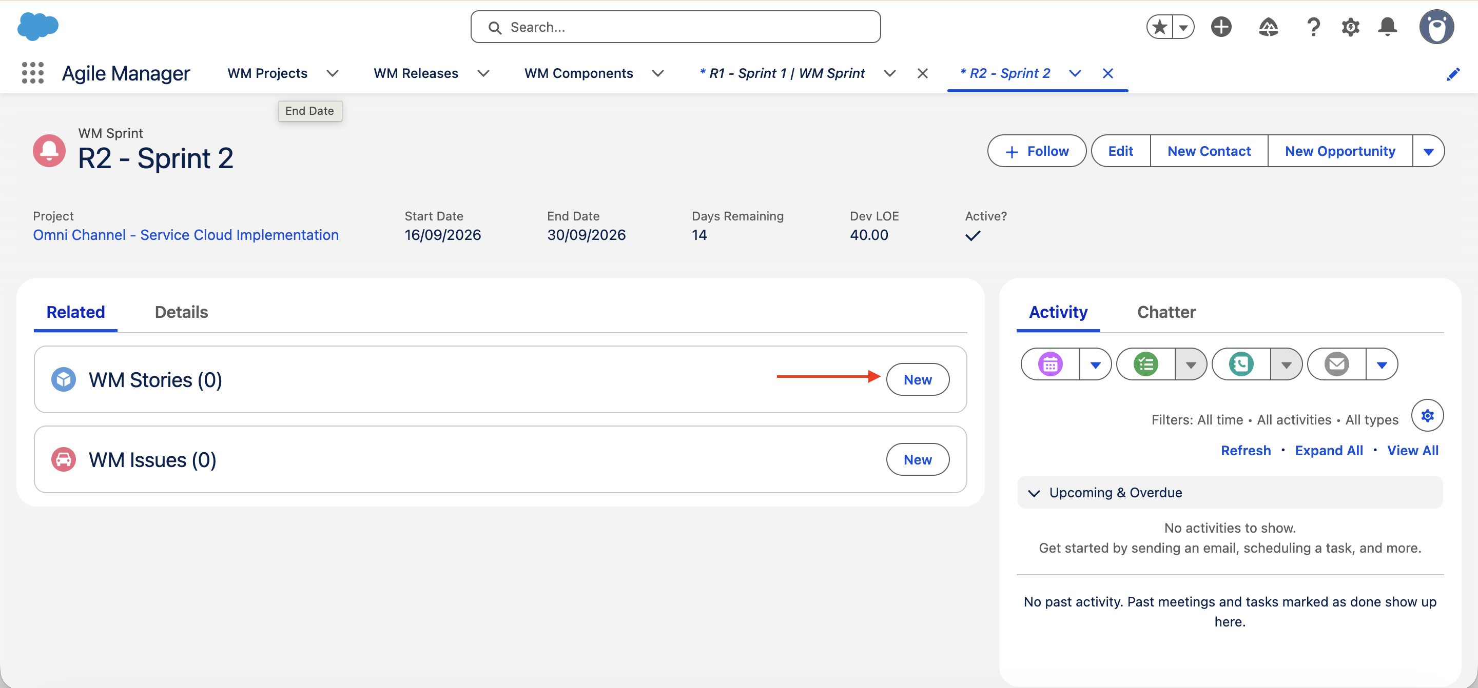
Task: Click the Active? checkmark field
Action: coord(973,236)
